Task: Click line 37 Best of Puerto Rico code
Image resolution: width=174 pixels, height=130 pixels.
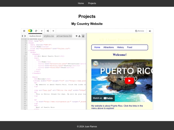Action: (x=45, y=107)
